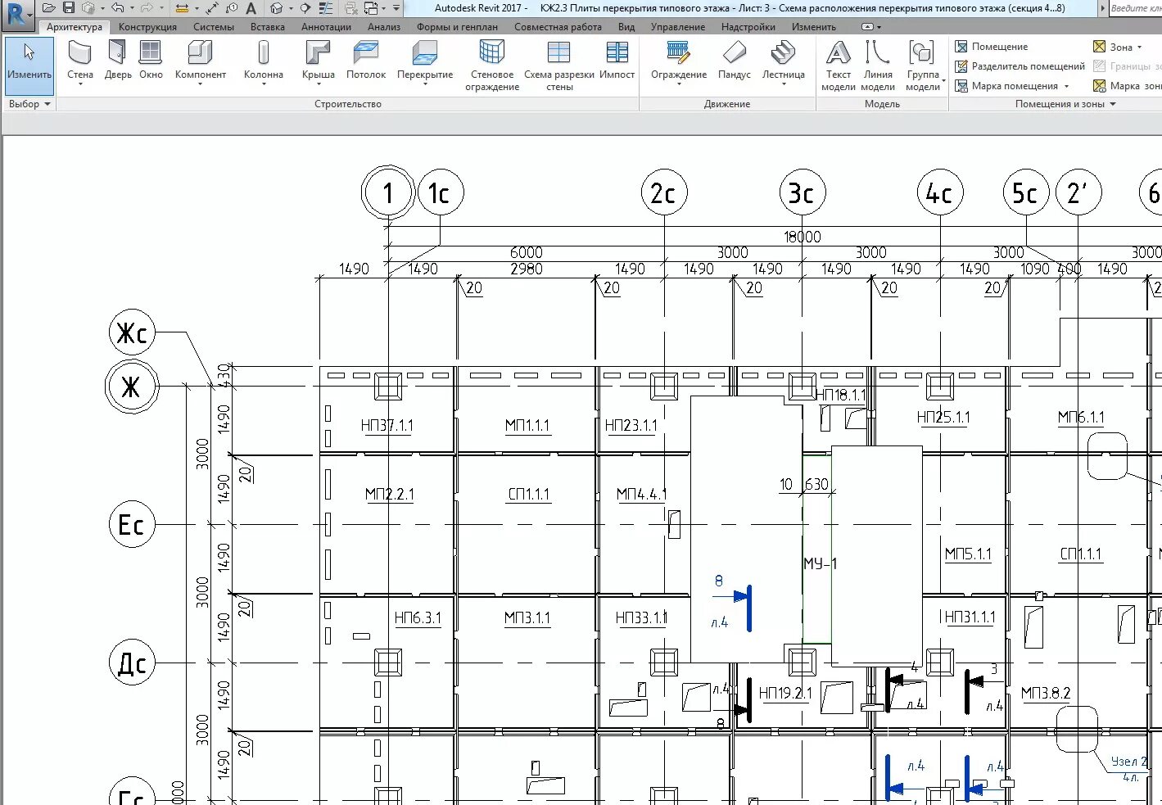This screenshot has height=805, width=1162.
Task: Select grid bubble Ес on the drawing
Action: (x=132, y=524)
